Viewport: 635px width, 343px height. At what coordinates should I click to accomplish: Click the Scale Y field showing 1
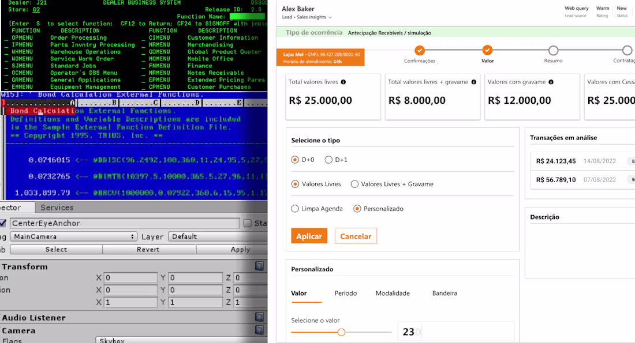[x=195, y=302]
